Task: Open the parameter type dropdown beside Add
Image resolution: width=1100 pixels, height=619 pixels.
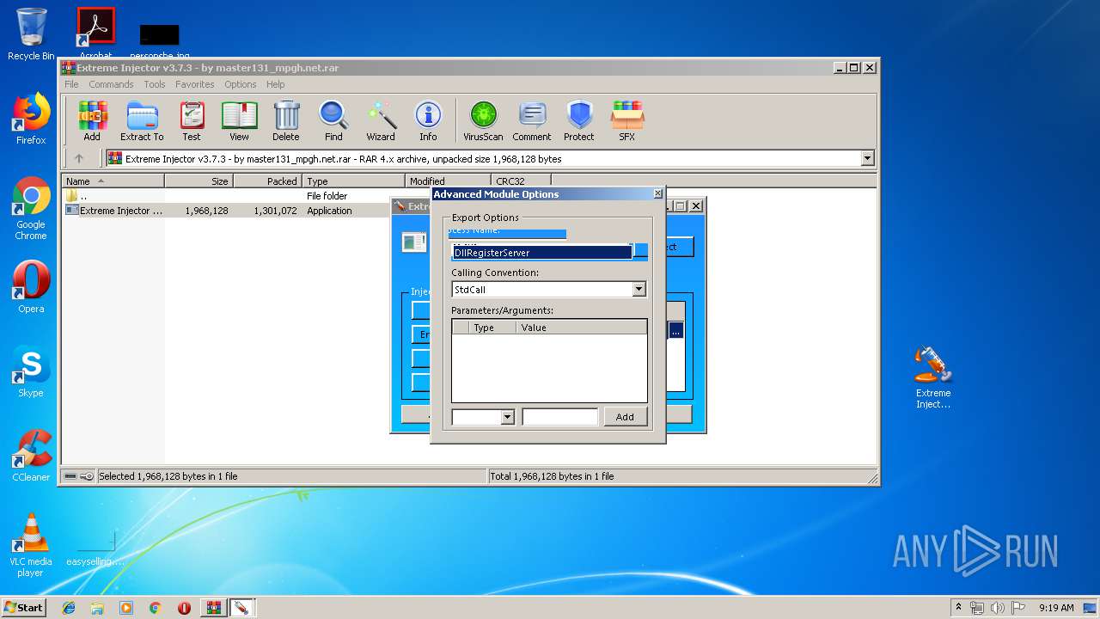Action: [x=507, y=417]
